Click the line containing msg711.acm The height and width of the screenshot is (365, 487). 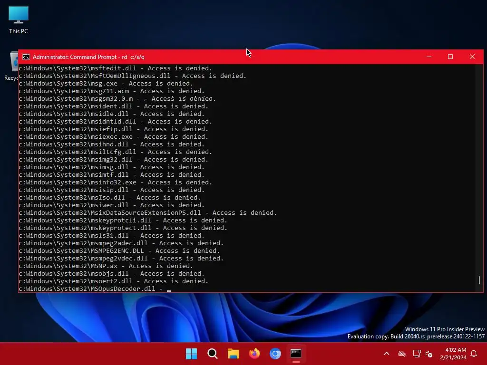click(x=112, y=91)
